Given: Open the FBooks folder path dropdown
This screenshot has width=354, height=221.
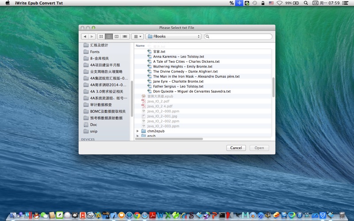Looking at the screenshot, I should 173,37.
